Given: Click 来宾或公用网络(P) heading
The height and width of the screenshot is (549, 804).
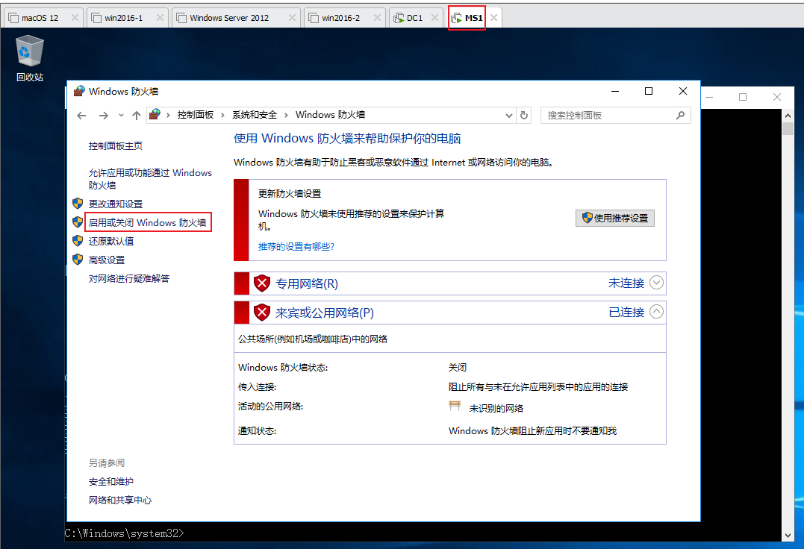Looking at the screenshot, I should 325,313.
